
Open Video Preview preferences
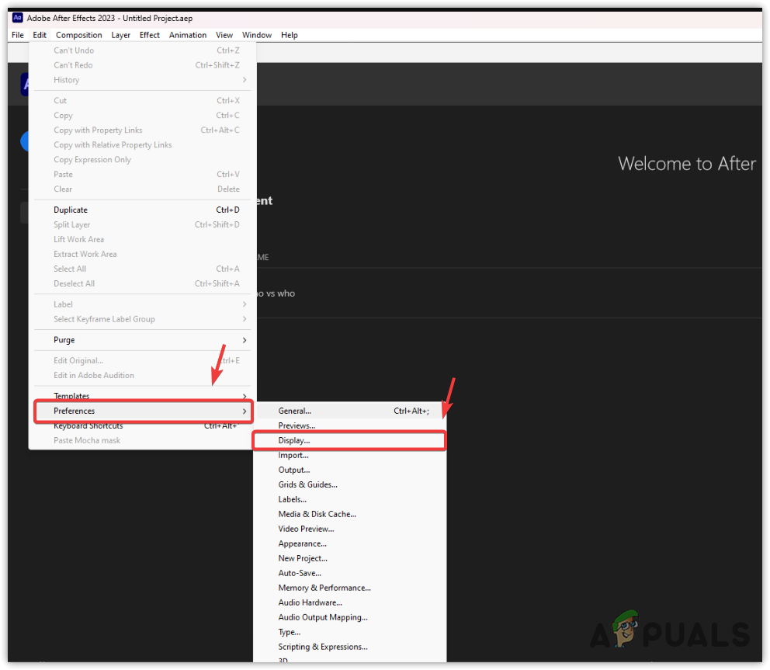pos(349,529)
